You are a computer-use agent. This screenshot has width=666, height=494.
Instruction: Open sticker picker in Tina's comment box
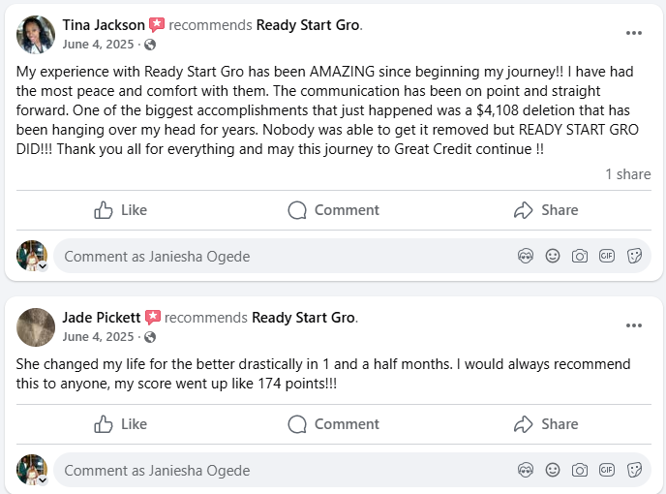(x=634, y=256)
